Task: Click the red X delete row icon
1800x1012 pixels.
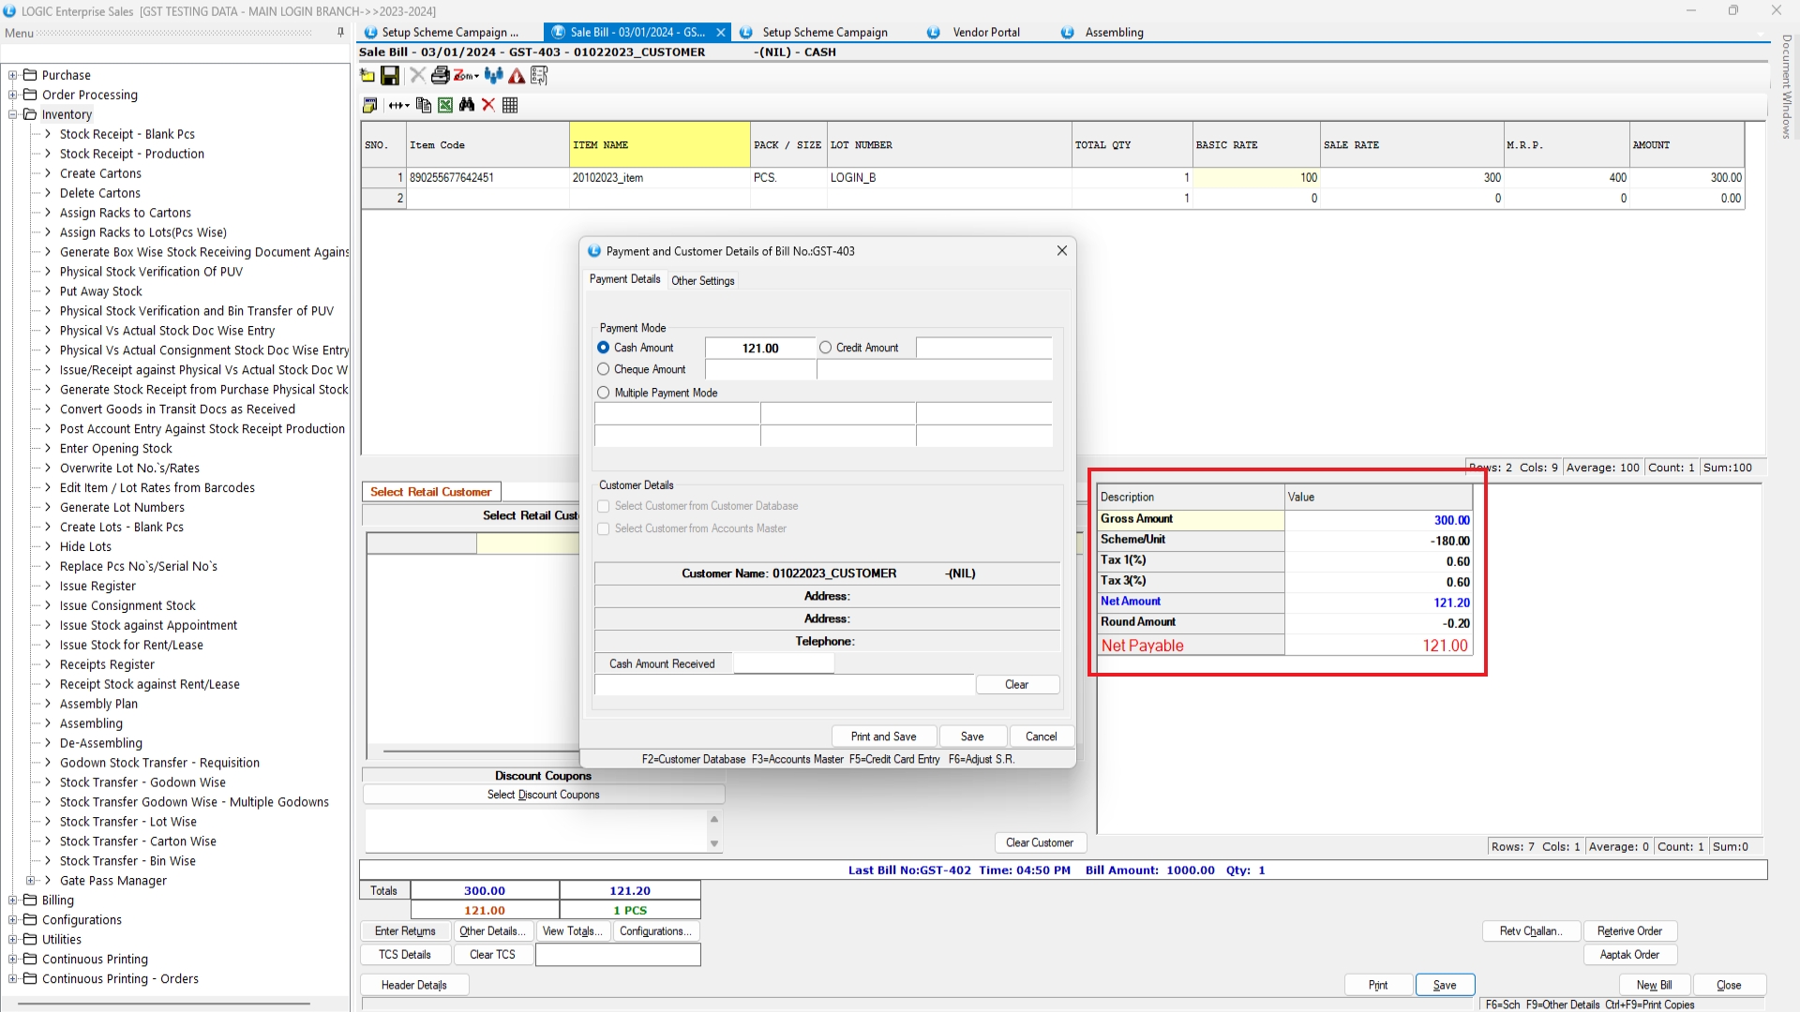Action: coord(488,105)
